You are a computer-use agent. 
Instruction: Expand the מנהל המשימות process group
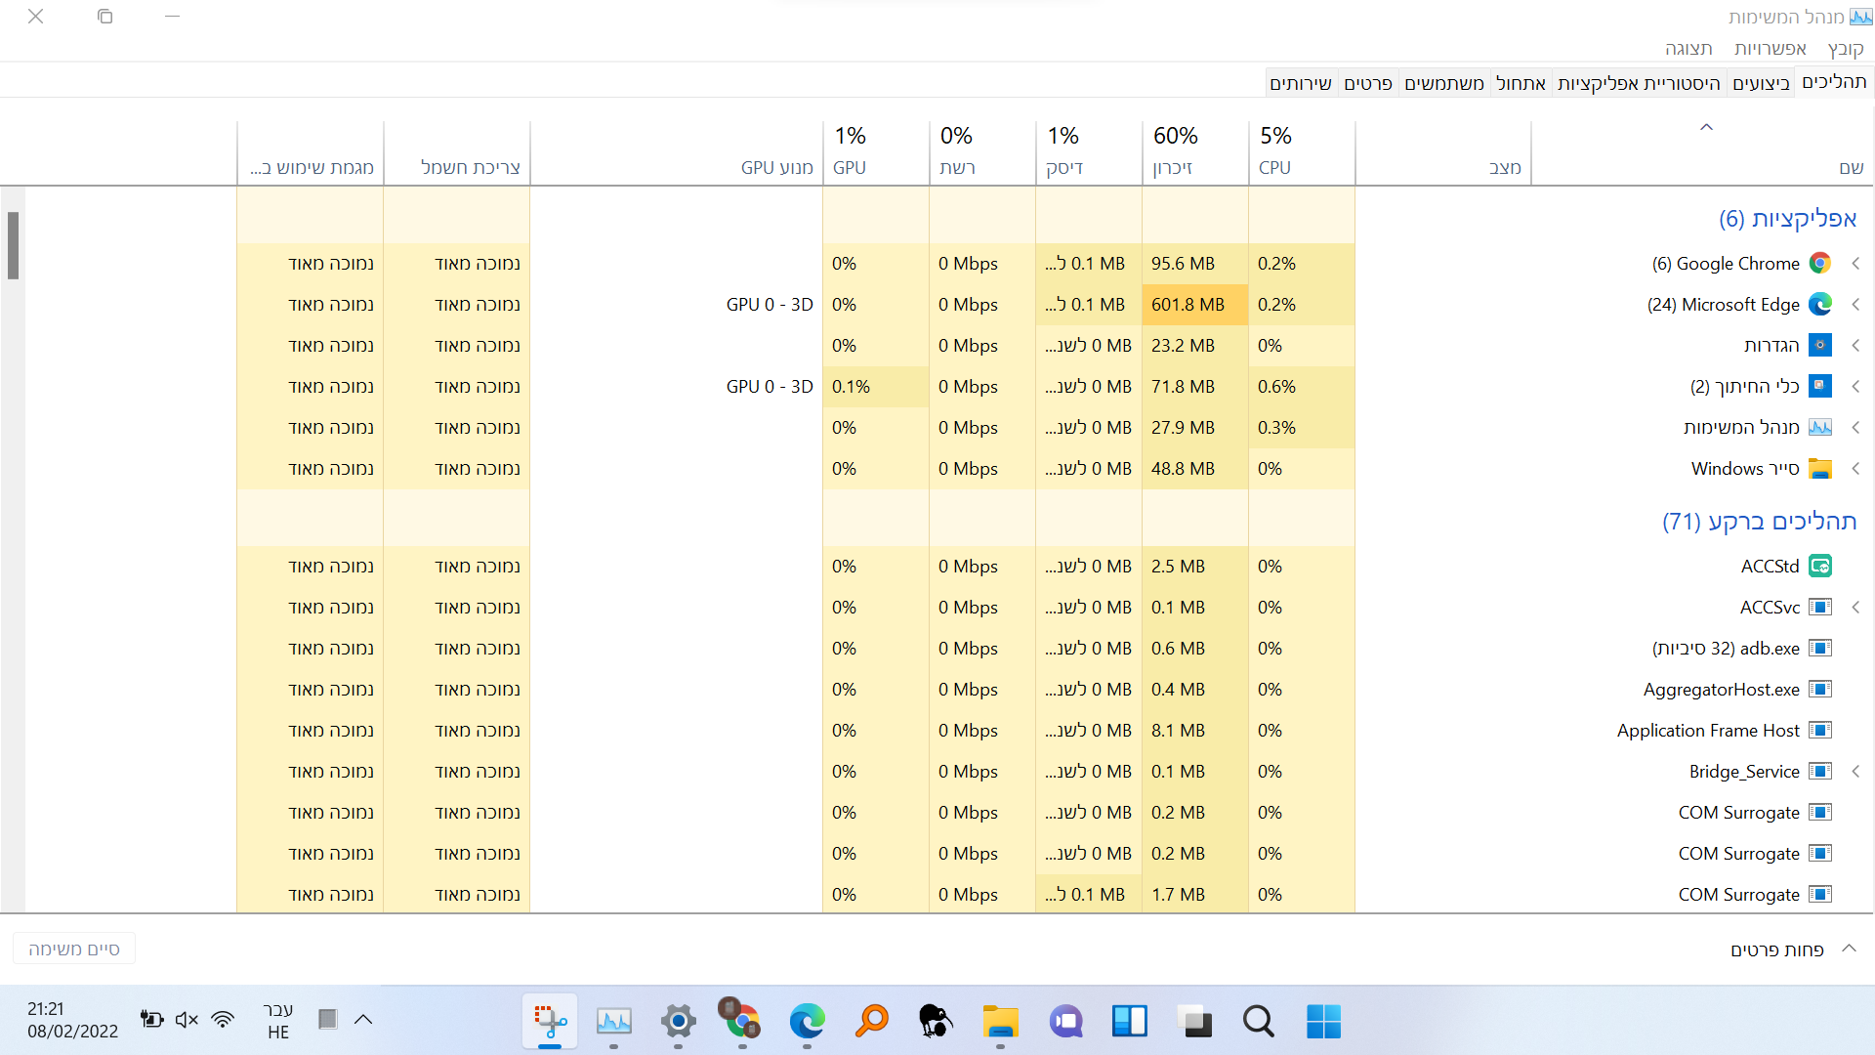point(1855,428)
